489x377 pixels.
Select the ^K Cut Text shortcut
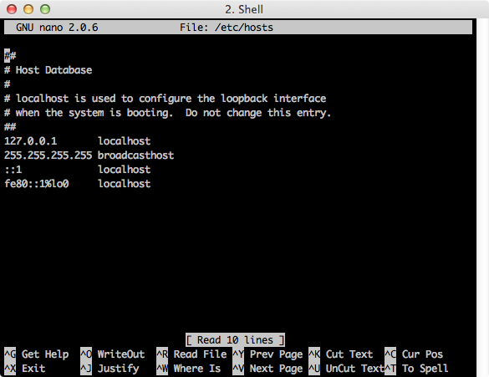(x=341, y=354)
